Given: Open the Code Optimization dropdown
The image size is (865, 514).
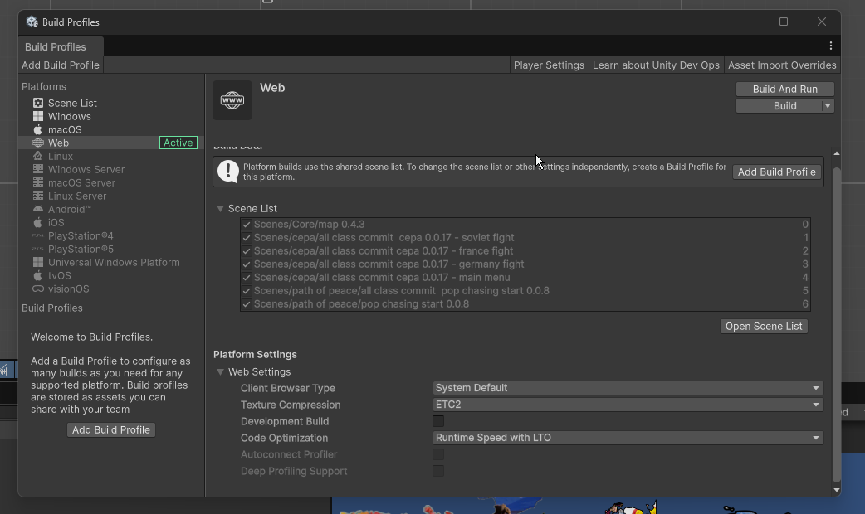Looking at the screenshot, I should click(628, 438).
